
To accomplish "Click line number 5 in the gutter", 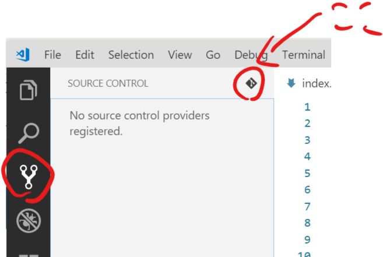I will pos(307,173).
